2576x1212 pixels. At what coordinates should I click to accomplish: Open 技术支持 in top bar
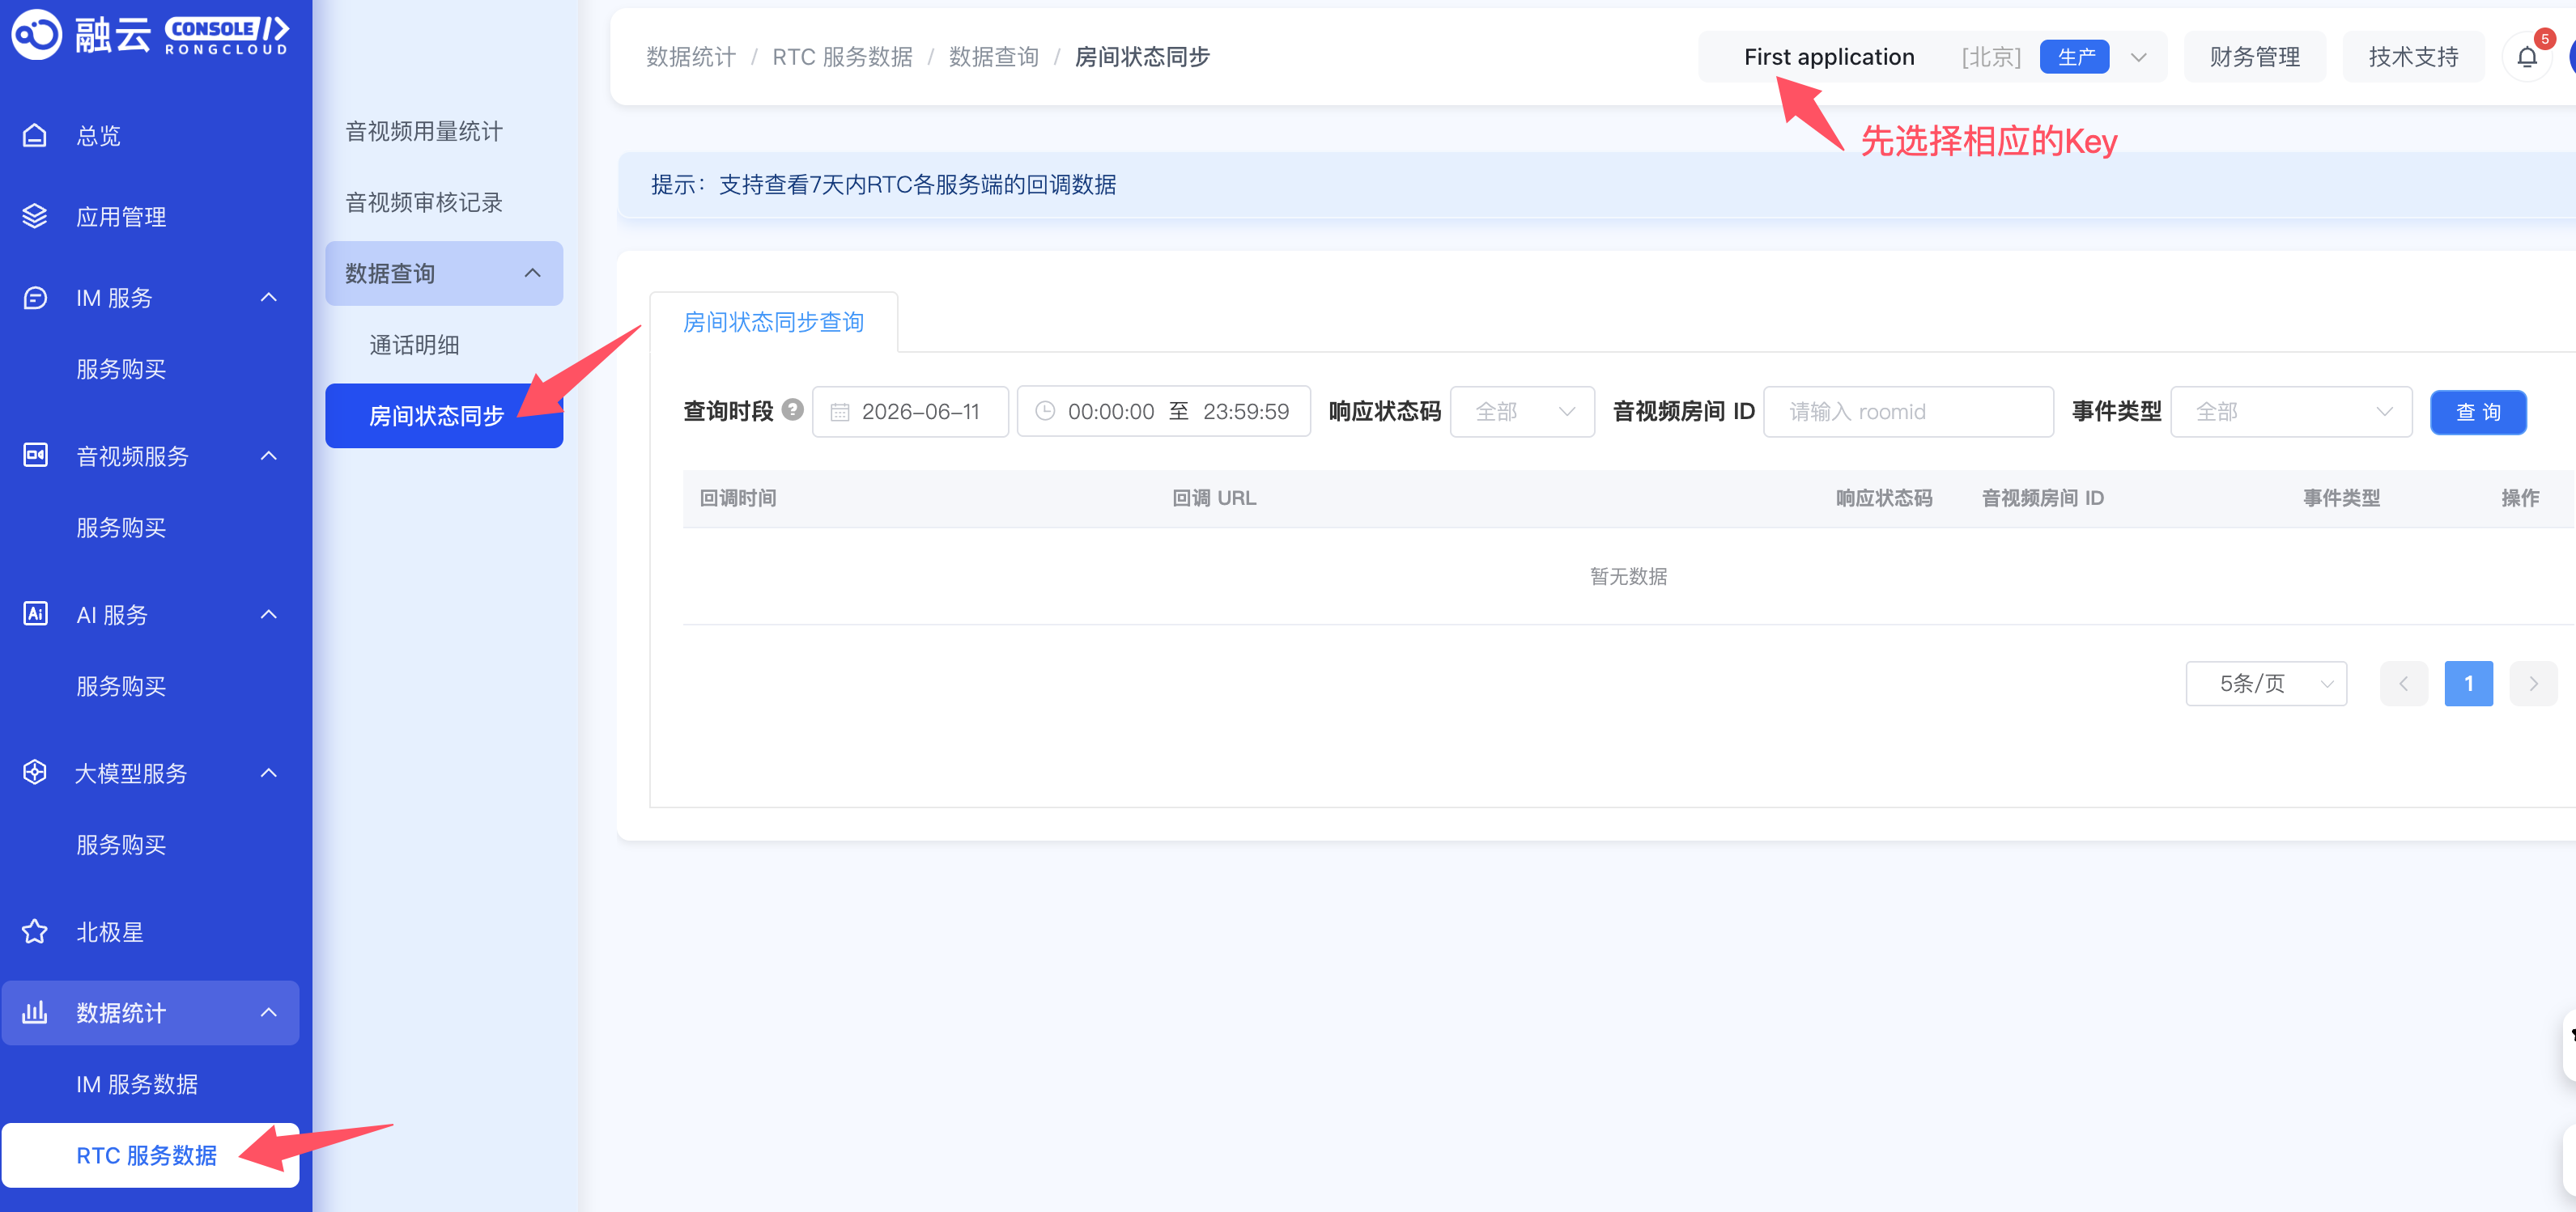click(x=2413, y=57)
